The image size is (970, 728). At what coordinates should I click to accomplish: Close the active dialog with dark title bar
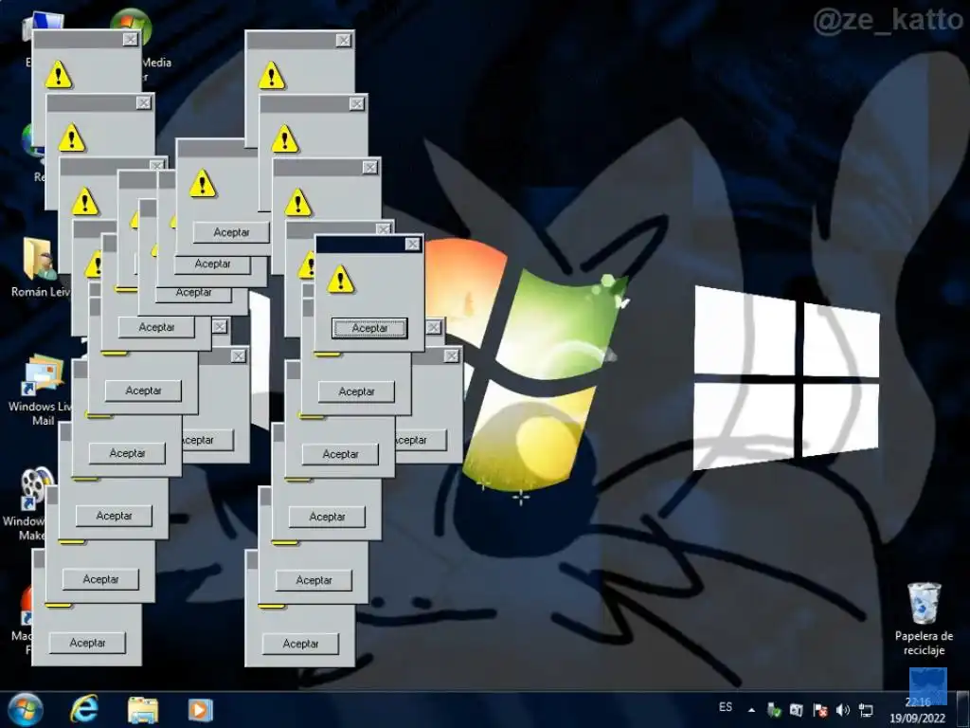click(x=413, y=244)
